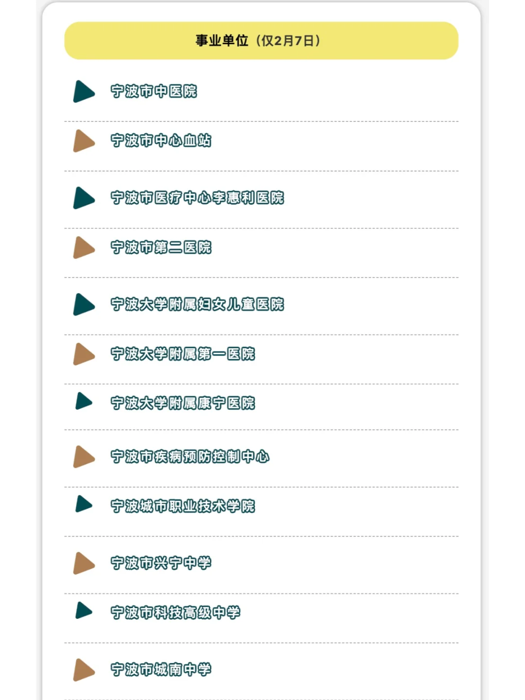
Task: Click the brown arrow next to 宁波市中心血站
Action: click(x=83, y=141)
